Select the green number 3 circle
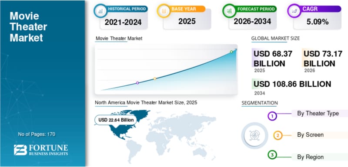Viewport: 348px width, 167px height. tap(272, 155)
